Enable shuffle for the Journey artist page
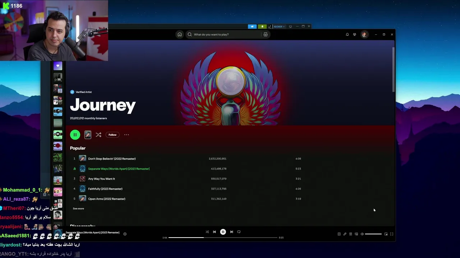The width and height of the screenshot is (460, 258). 98,135
